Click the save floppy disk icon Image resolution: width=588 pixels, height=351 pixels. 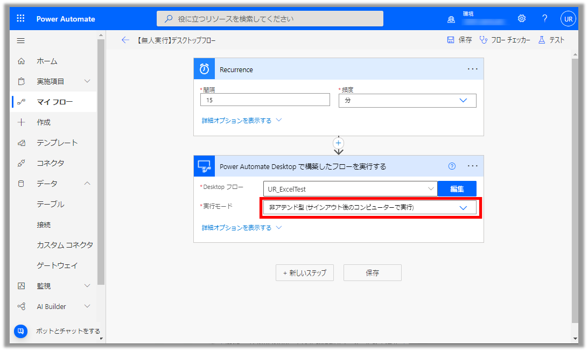450,40
